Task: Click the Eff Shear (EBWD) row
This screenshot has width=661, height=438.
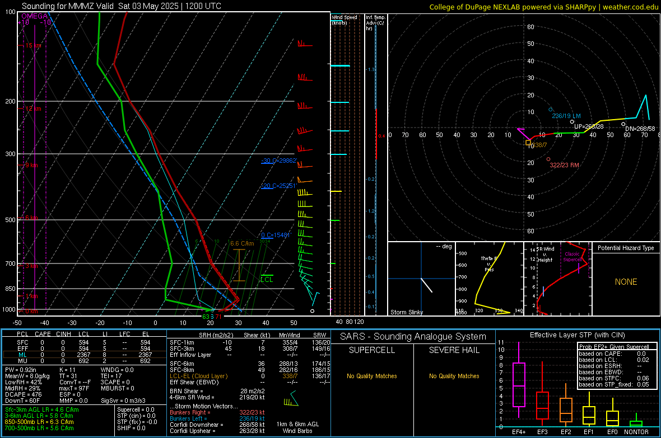Action: pos(250,382)
